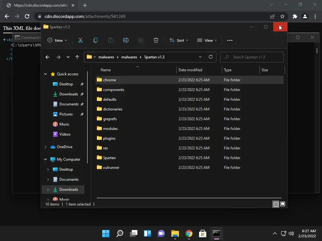322x241 pixels.
Task: Show hidden system tray icons
Action: tap(275, 233)
